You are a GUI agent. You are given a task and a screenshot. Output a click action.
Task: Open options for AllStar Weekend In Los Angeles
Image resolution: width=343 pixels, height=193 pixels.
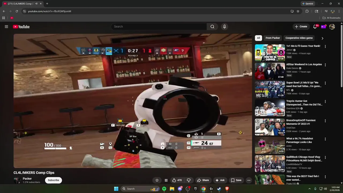pyautogui.click(x=325, y=65)
